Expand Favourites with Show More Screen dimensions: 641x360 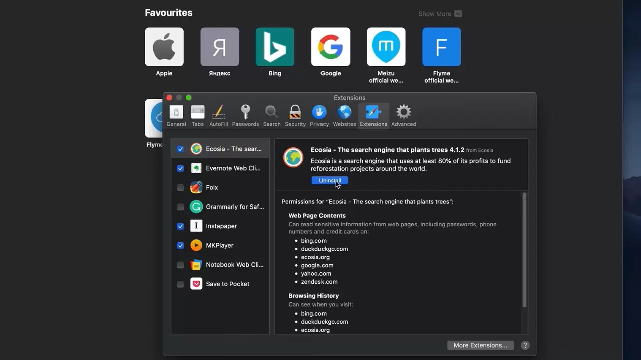point(440,14)
